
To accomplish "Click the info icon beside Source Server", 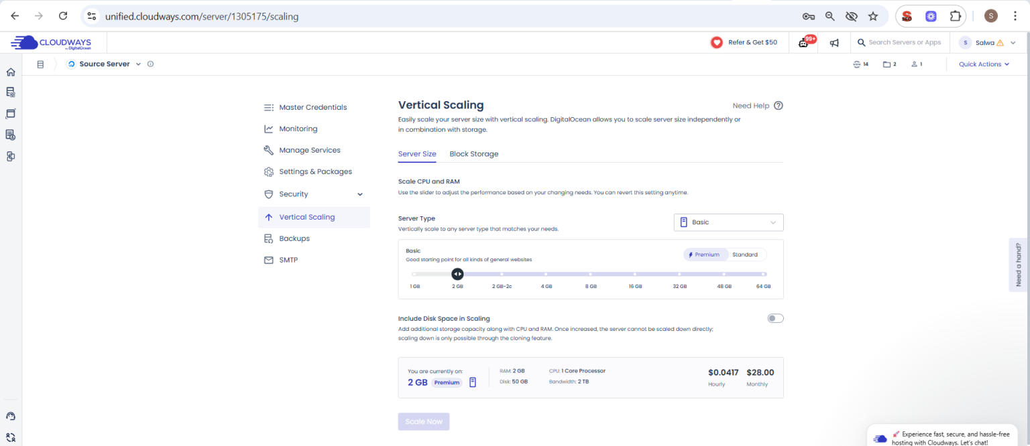I will coord(150,64).
